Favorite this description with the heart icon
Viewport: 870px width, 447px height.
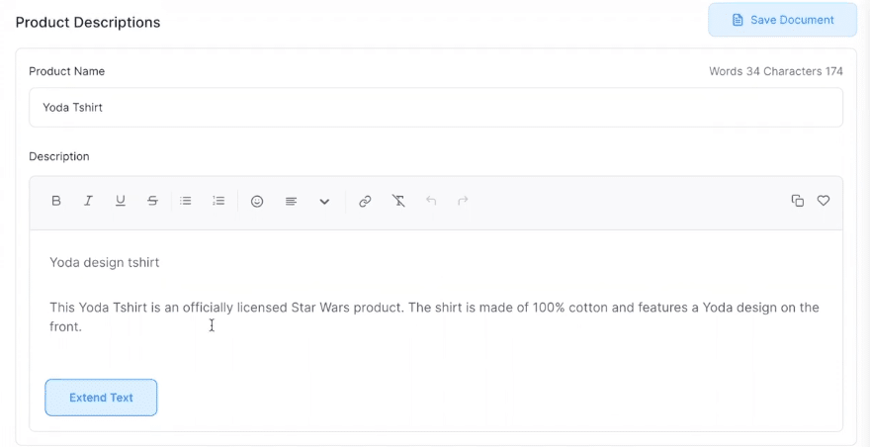[824, 201]
